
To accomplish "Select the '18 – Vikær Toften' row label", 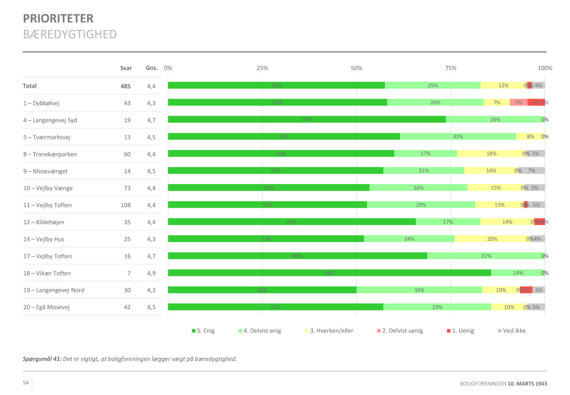I will (x=47, y=273).
